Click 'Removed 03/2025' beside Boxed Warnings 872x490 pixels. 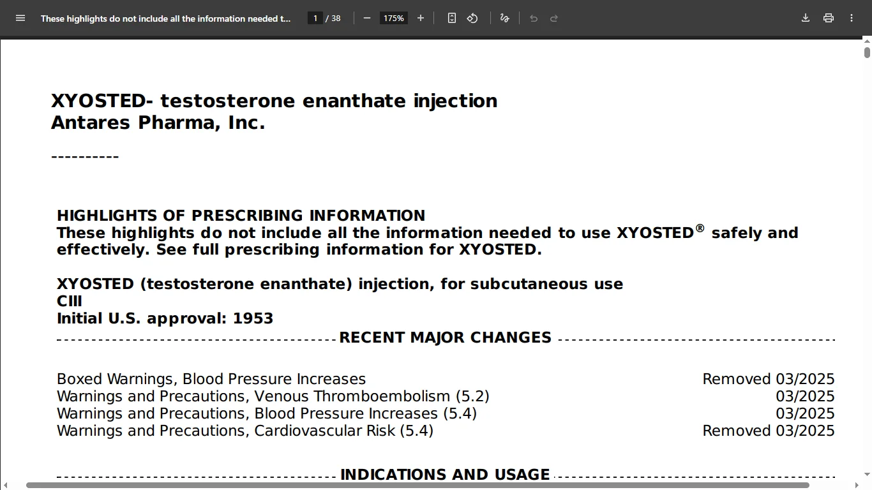[x=769, y=379]
